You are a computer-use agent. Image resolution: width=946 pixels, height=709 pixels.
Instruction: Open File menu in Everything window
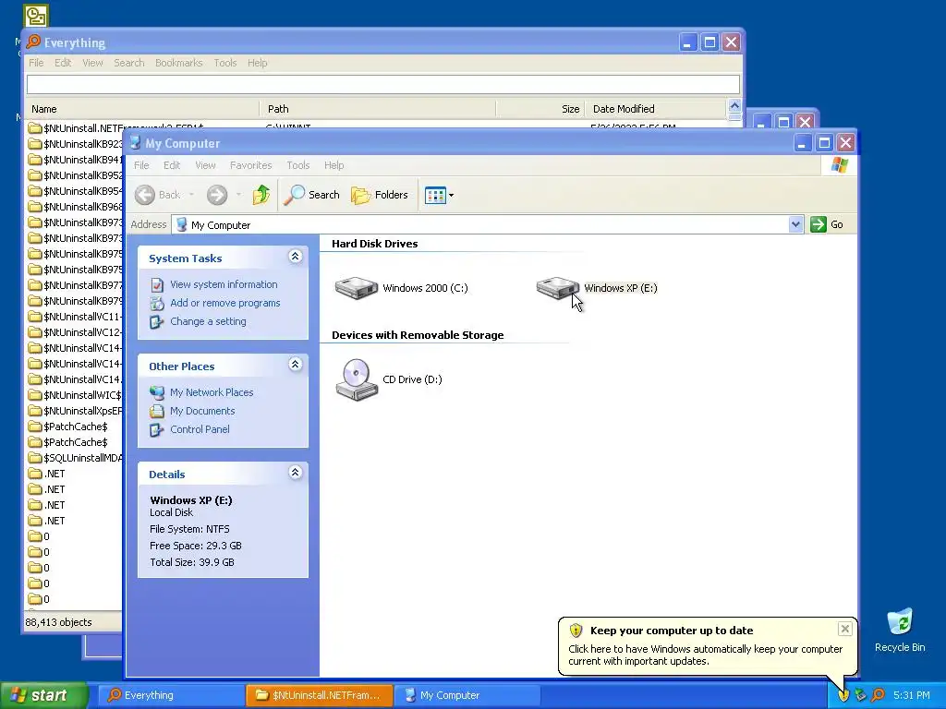click(x=36, y=63)
